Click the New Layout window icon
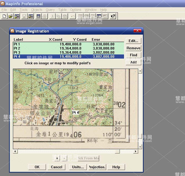 coord(99,16)
